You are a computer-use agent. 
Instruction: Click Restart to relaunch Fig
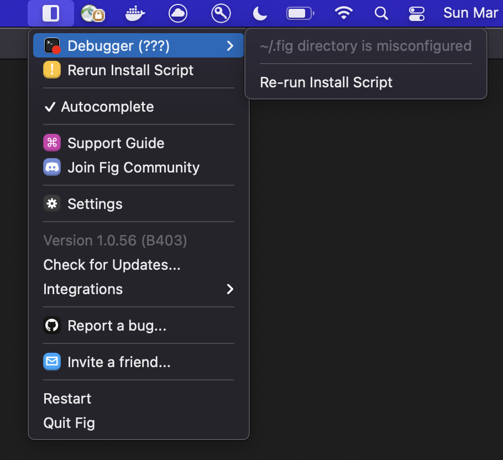coord(67,398)
